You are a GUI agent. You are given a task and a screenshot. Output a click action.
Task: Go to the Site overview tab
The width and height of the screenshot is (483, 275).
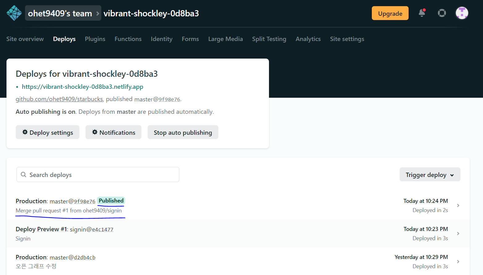pos(25,39)
